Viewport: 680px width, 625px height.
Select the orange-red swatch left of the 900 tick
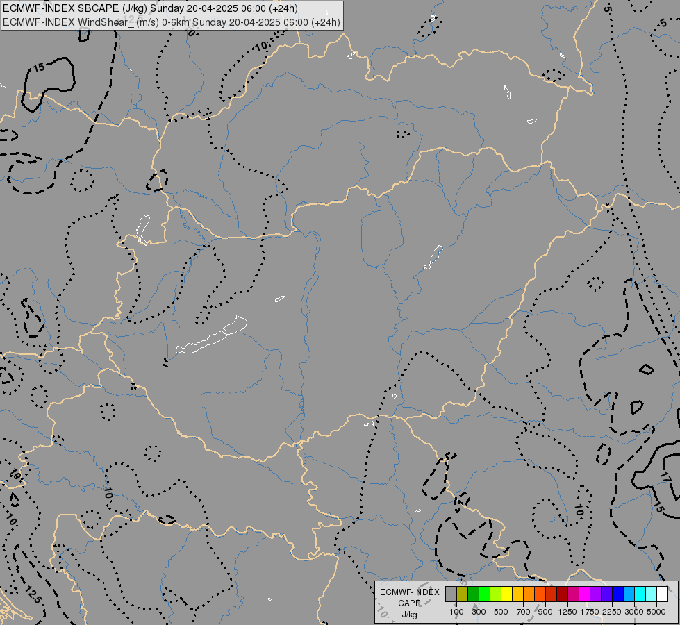[x=540, y=594]
